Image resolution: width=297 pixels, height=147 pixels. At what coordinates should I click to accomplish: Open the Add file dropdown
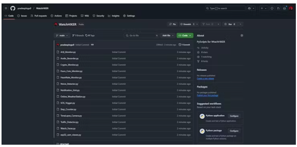pos(168,36)
